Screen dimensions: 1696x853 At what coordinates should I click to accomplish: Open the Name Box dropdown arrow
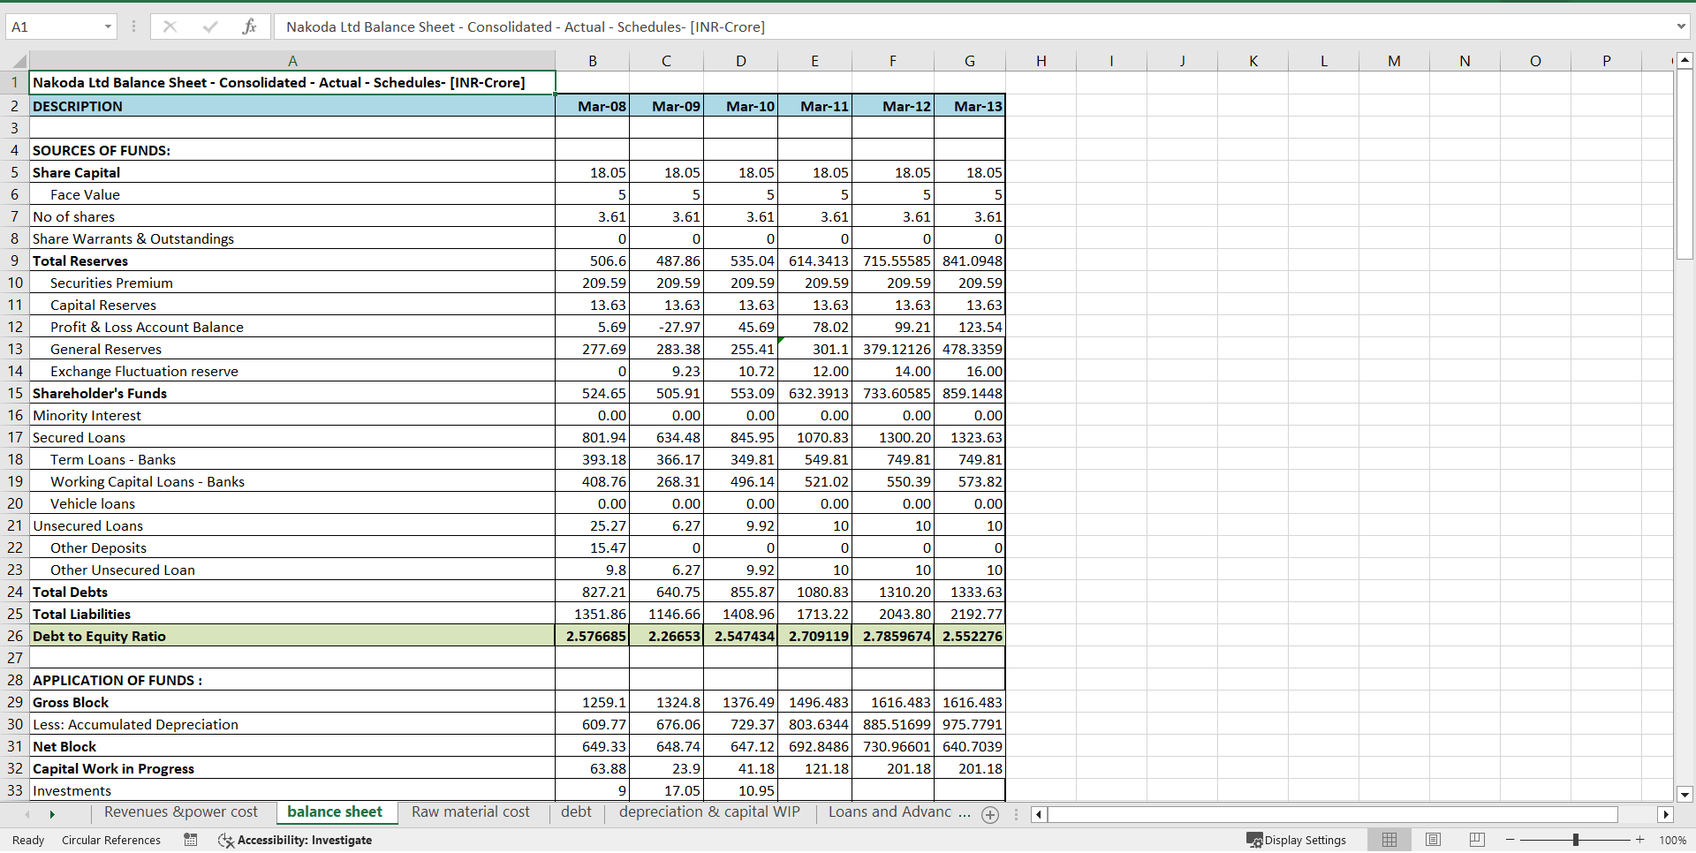click(108, 26)
